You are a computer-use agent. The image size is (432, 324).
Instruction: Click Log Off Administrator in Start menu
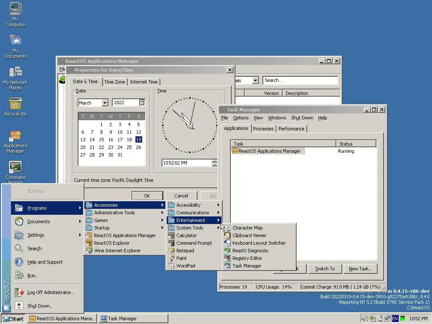[47, 292]
